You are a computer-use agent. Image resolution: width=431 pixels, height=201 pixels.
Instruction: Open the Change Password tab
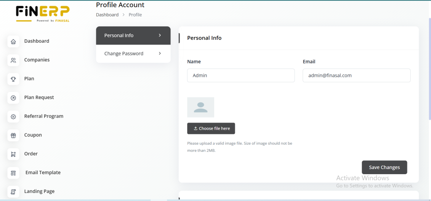124,54
